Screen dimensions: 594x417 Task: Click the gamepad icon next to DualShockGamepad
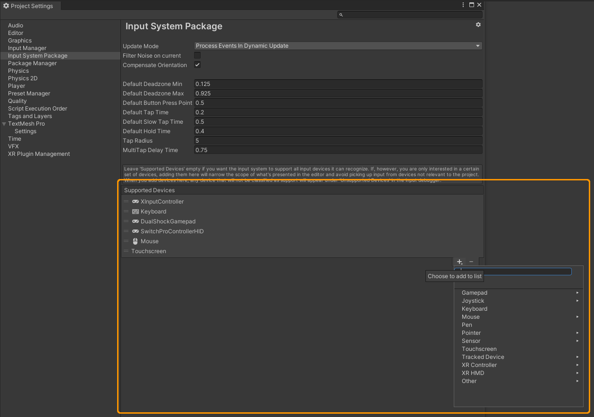click(x=135, y=221)
